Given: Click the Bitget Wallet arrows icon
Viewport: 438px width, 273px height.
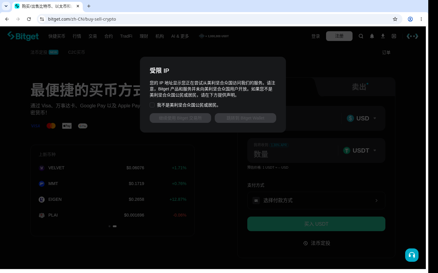Looking at the screenshot, I should pos(412,36).
